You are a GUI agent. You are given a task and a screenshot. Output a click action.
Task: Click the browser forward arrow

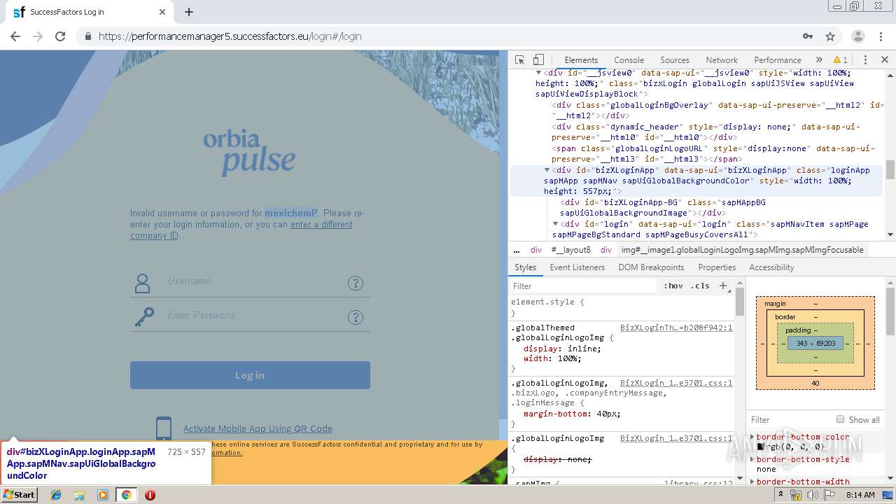(38, 36)
